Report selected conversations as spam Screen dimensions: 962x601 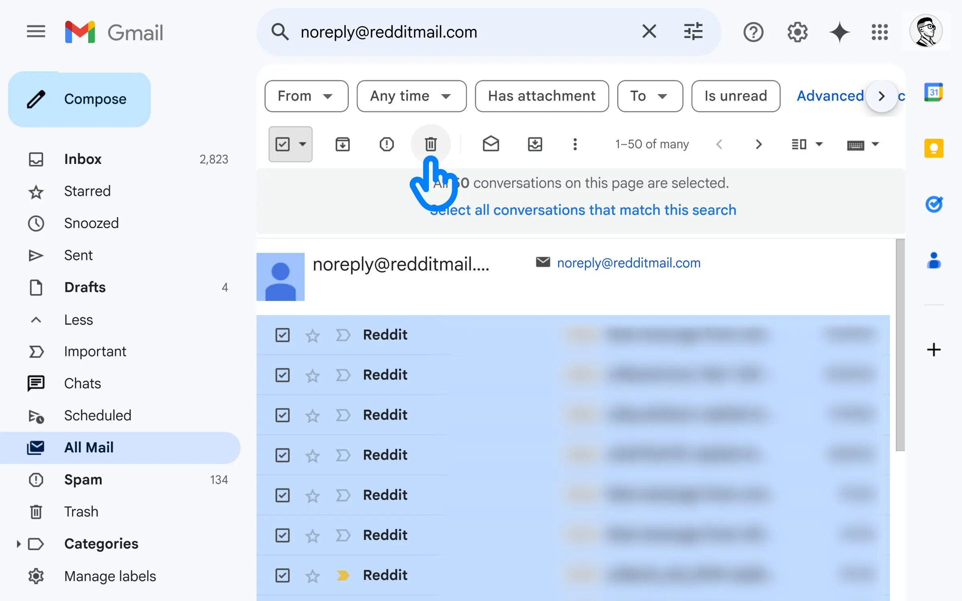387,144
